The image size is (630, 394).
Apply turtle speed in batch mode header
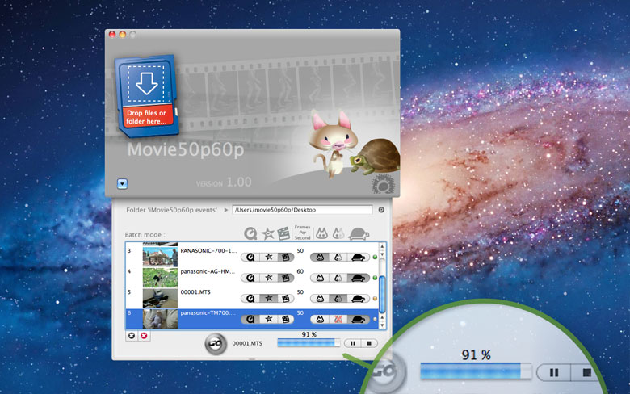tap(359, 234)
